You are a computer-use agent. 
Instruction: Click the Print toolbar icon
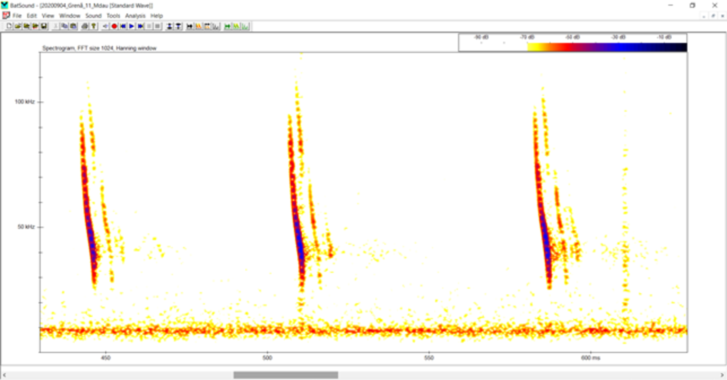85,26
